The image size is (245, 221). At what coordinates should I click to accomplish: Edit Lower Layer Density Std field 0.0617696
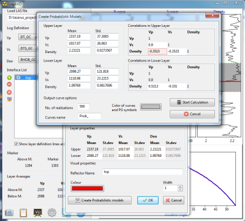tap(107, 85)
